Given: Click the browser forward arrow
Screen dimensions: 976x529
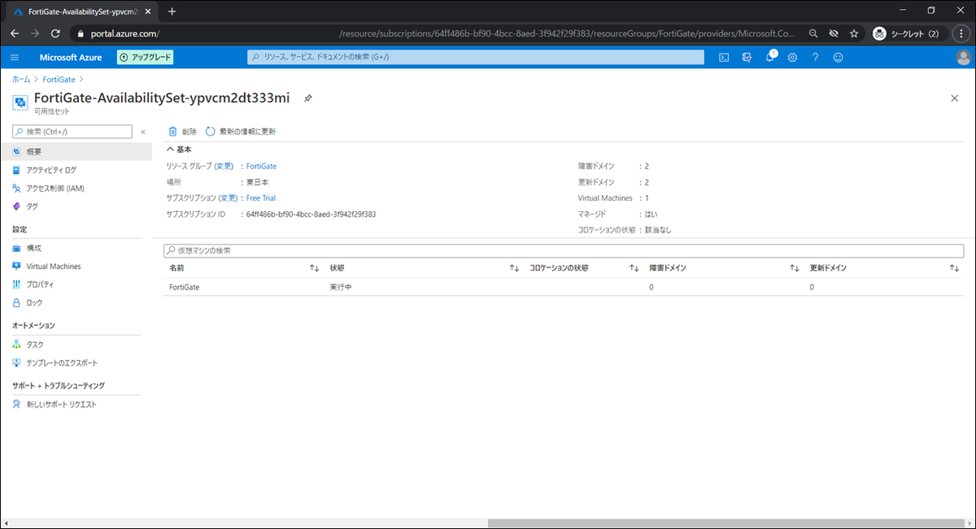Looking at the screenshot, I should (35, 33).
